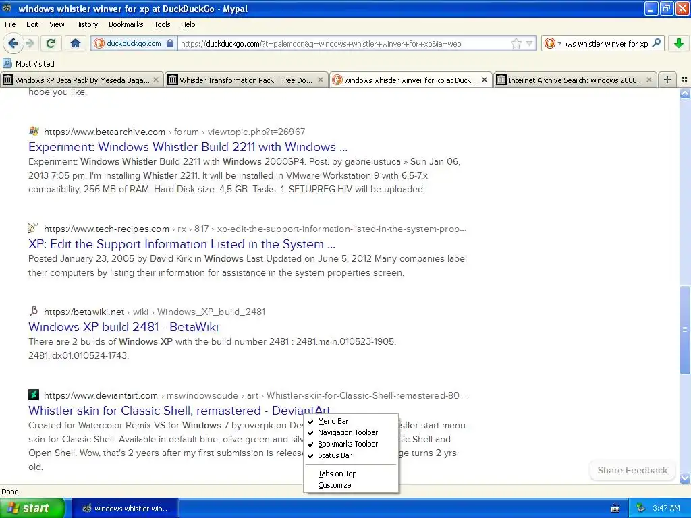Click the padlock security icon
Screen dimensions: 691x518
click(x=170, y=43)
